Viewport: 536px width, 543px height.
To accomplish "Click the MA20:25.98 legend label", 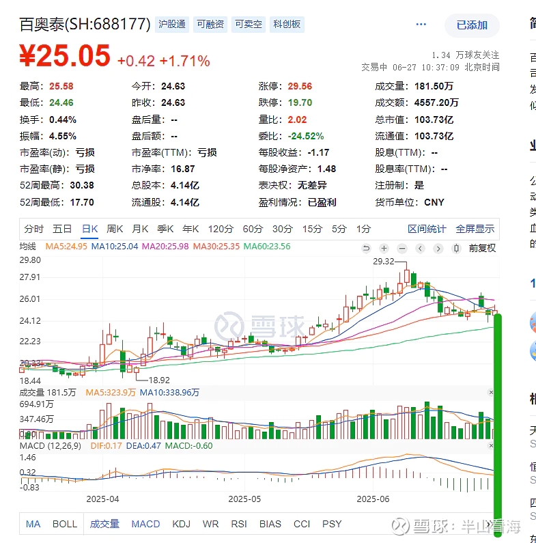I will click(165, 247).
